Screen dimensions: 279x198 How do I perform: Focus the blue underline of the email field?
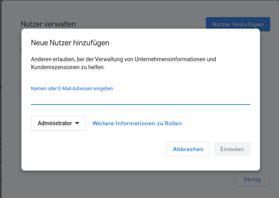pyautogui.click(x=140, y=104)
